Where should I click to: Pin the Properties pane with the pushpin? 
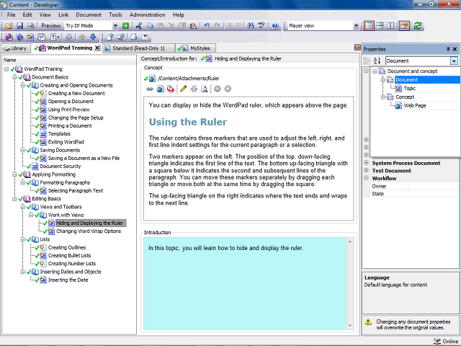tap(448, 49)
